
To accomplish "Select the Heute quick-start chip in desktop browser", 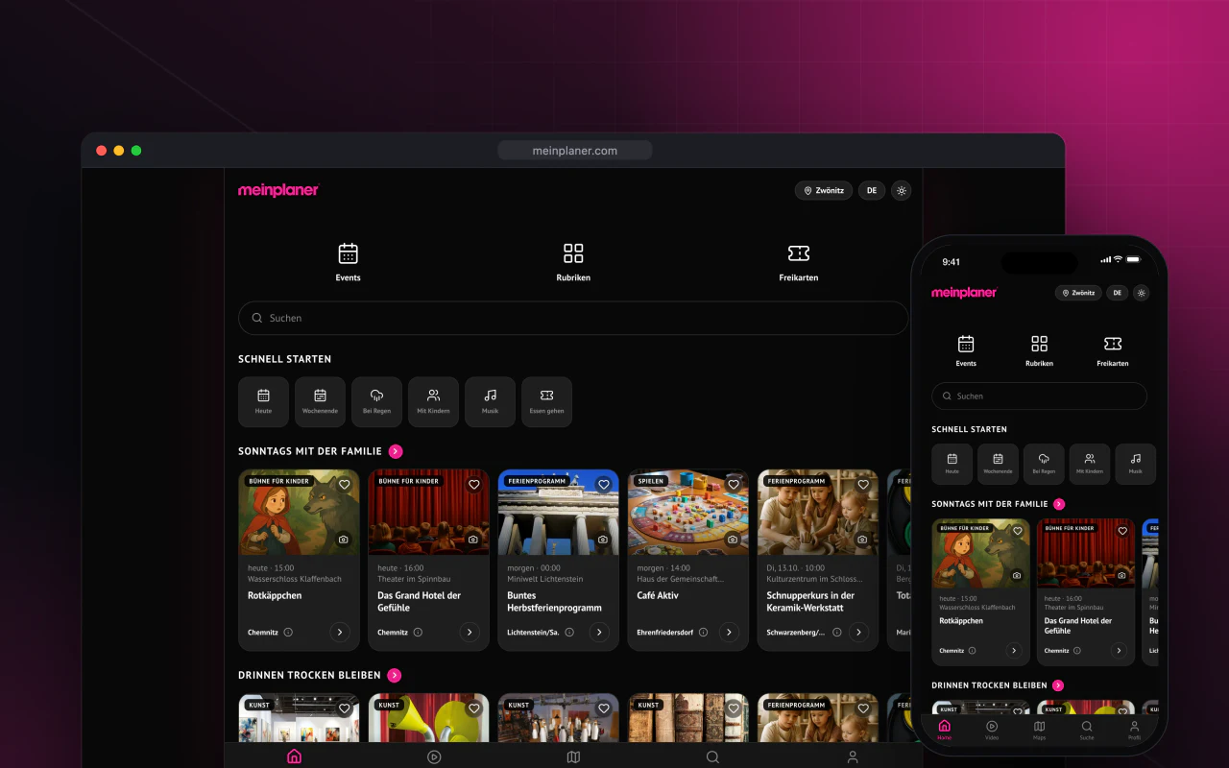I will (x=263, y=401).
